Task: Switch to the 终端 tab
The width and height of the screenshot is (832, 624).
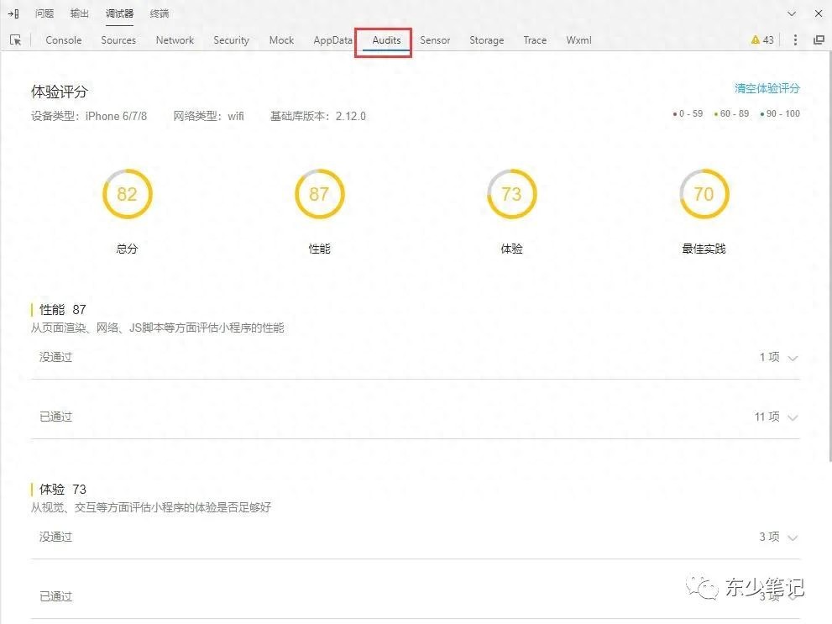Action: coord(159,13)
